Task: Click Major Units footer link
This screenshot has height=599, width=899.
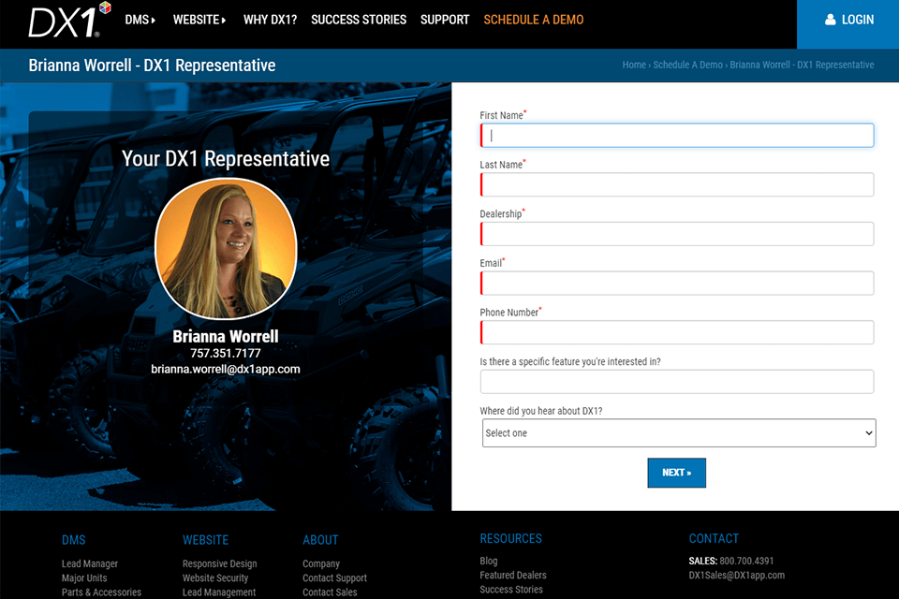Action: pyautogui.click(x=84, y=577)
